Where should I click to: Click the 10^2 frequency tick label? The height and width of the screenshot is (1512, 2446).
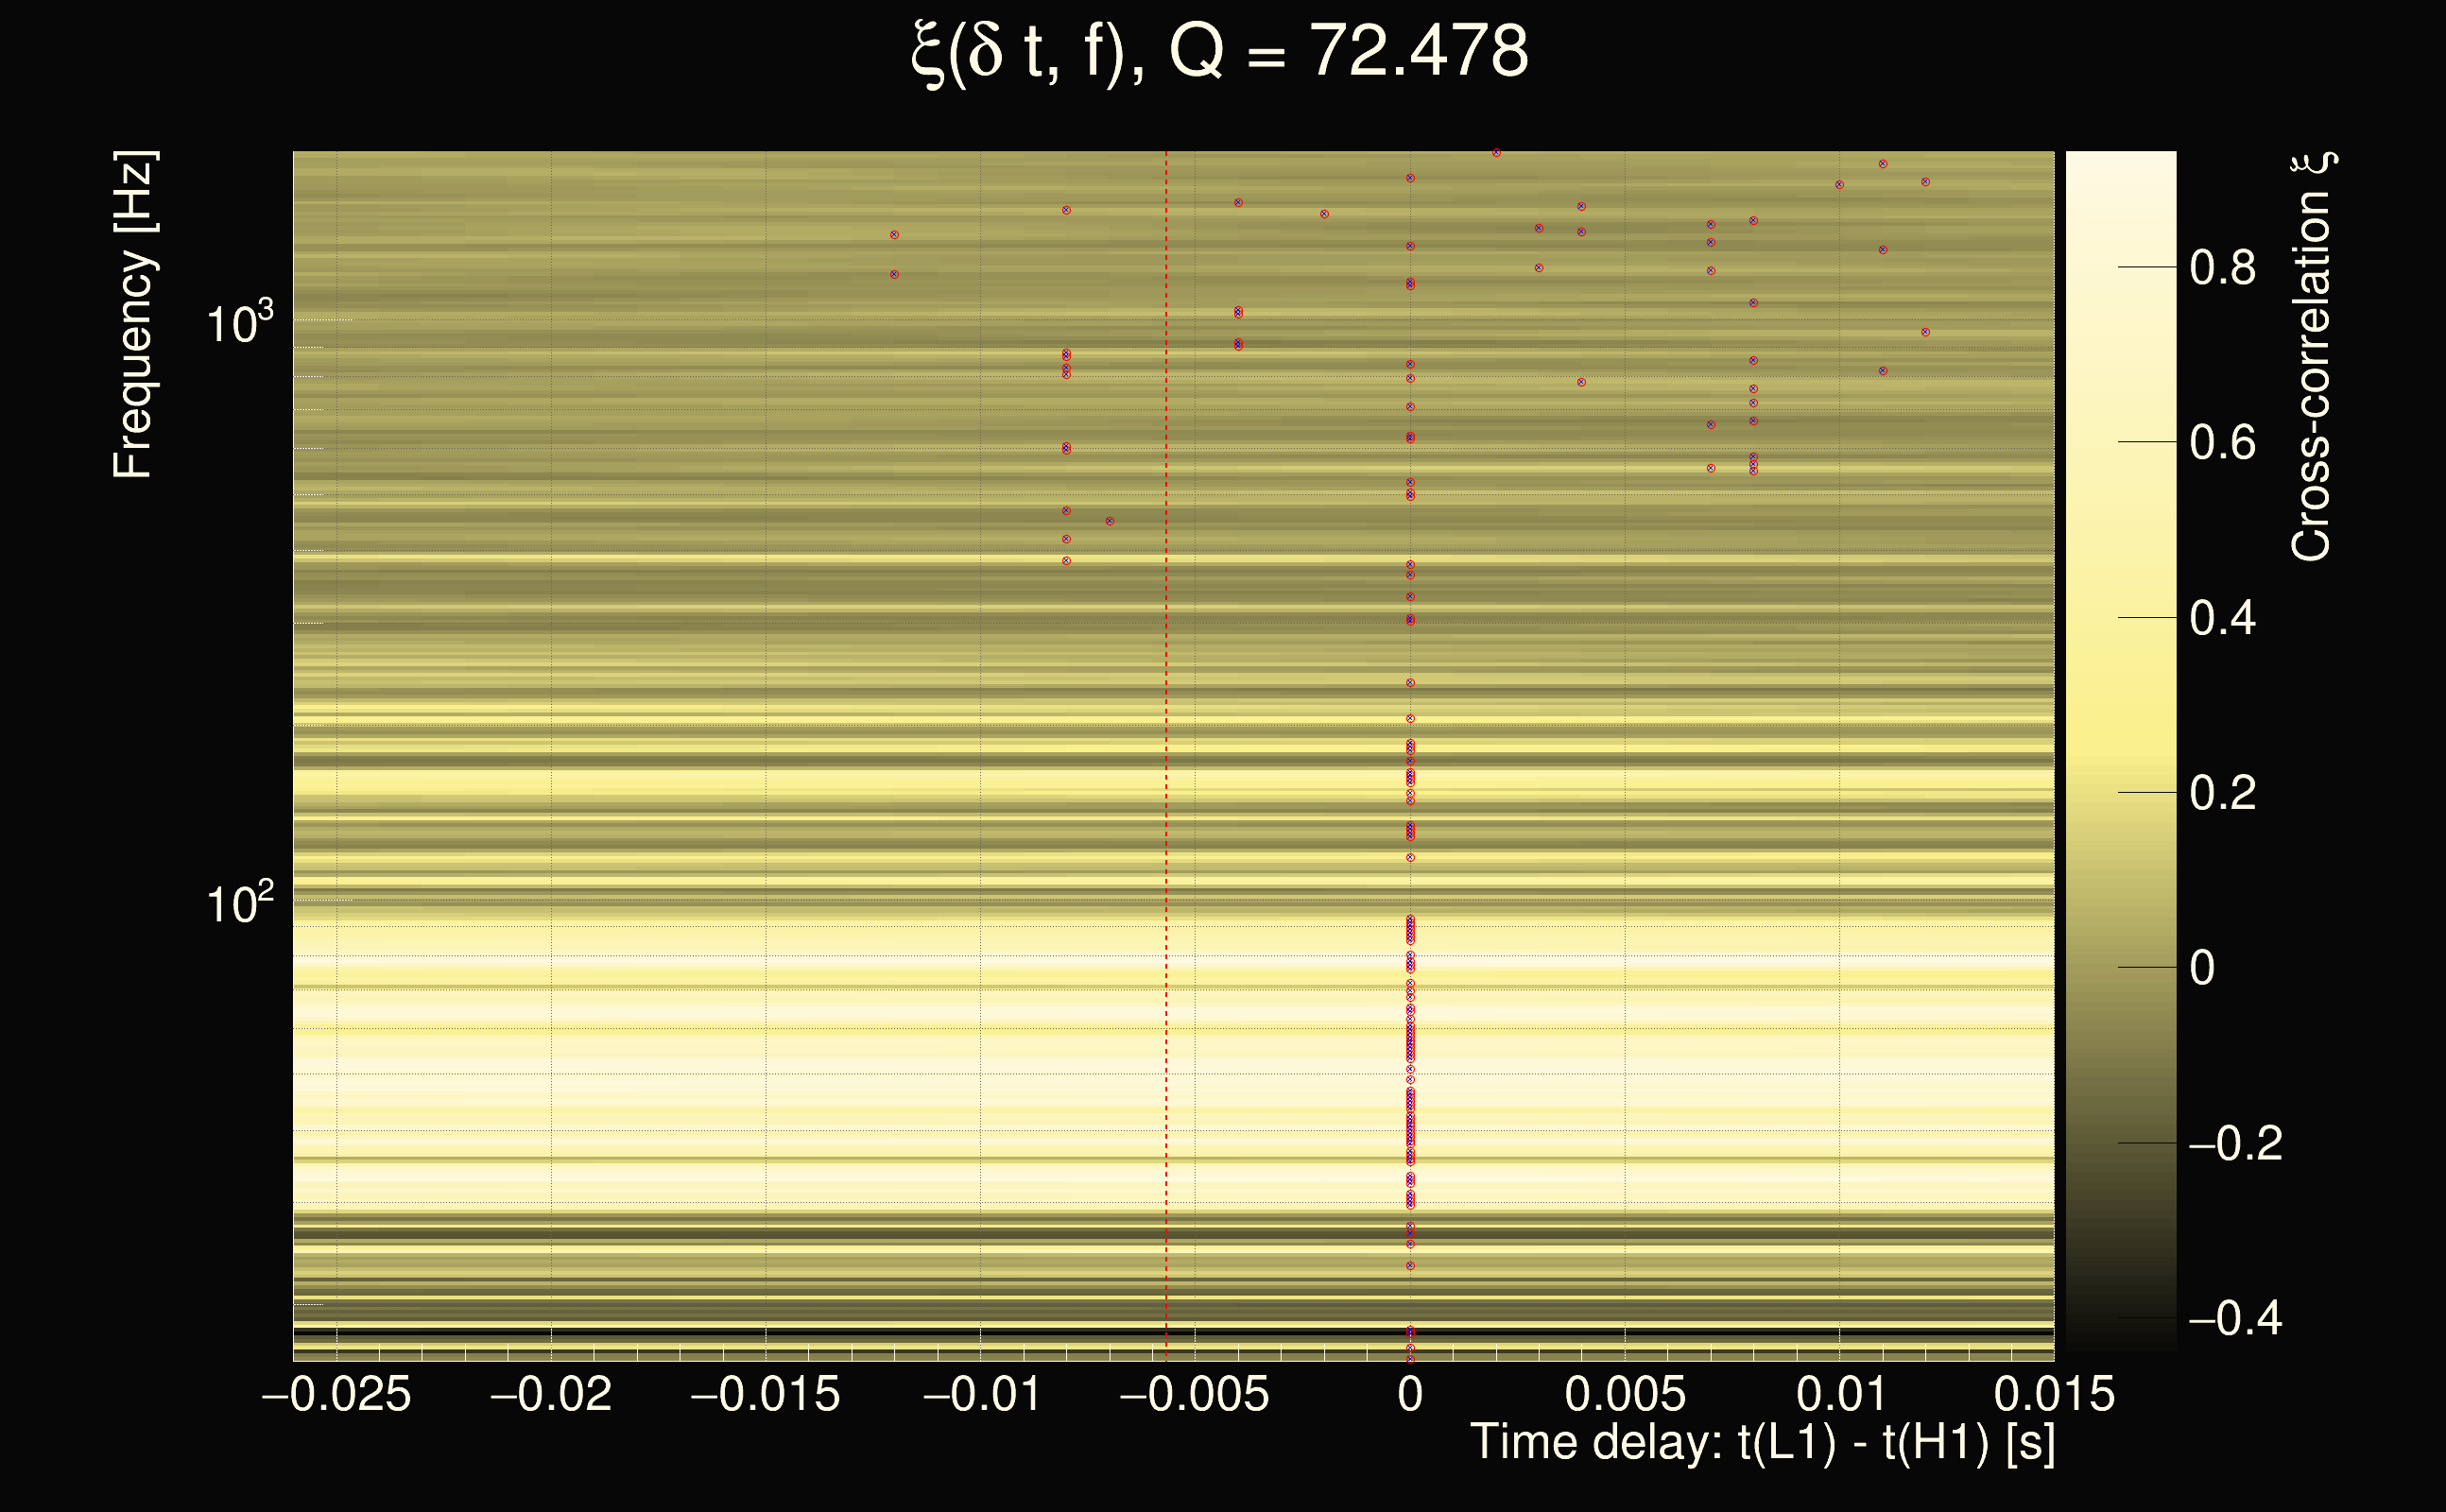pos(239,904)
